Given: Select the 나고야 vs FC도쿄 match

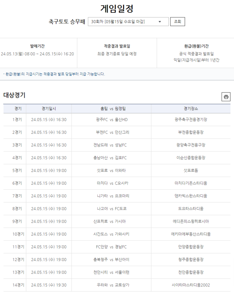Looking at the screenshot, I should pyautogui.click(x=111, y=209).
